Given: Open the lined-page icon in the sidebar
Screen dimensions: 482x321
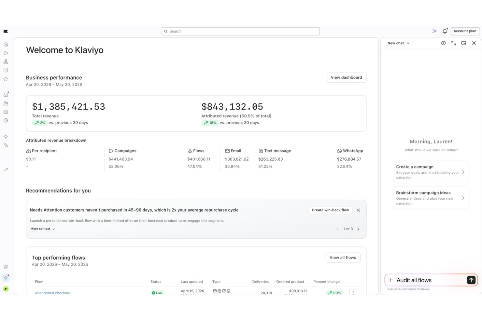Looking at the screenshot, I should [x=6, y=70].
